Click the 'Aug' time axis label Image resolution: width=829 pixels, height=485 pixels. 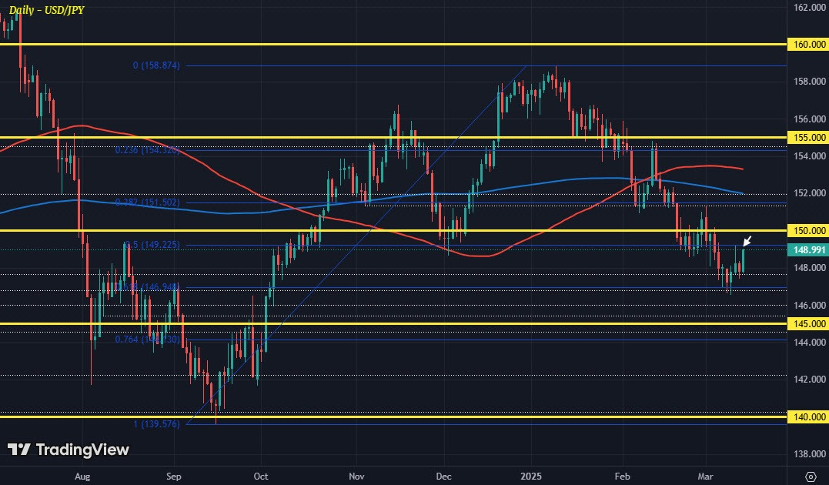click(82, 477)
